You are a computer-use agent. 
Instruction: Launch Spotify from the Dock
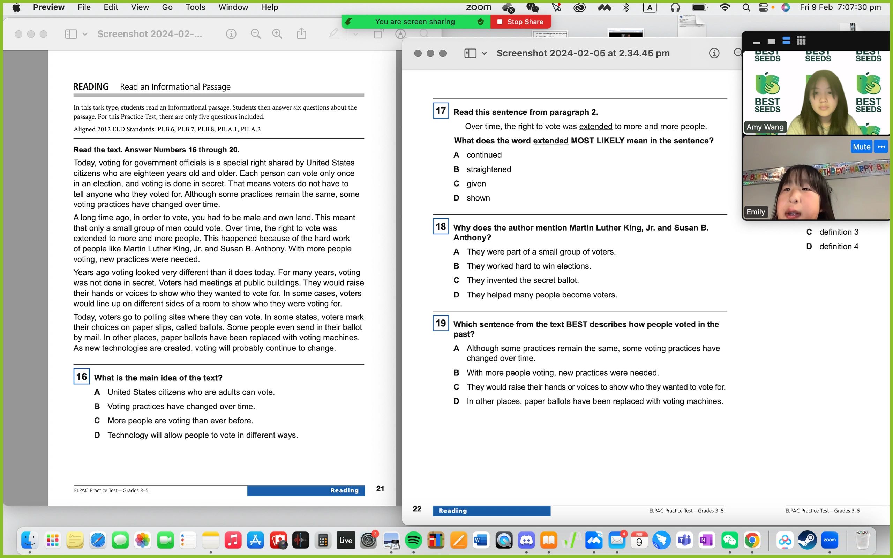tap(413, 540)
